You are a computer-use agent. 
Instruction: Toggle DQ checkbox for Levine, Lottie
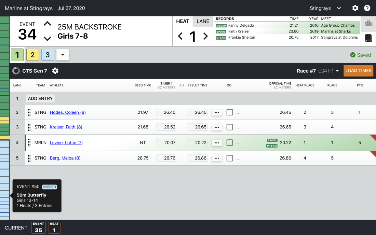click(229, 142)
